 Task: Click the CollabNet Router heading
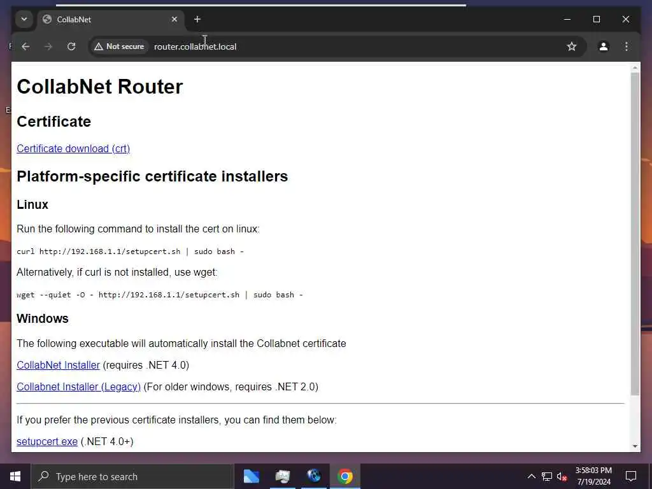coord(100,87)
